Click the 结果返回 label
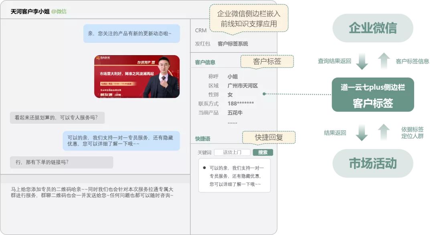This screenshot has width=433, height=235. (335, 133)
